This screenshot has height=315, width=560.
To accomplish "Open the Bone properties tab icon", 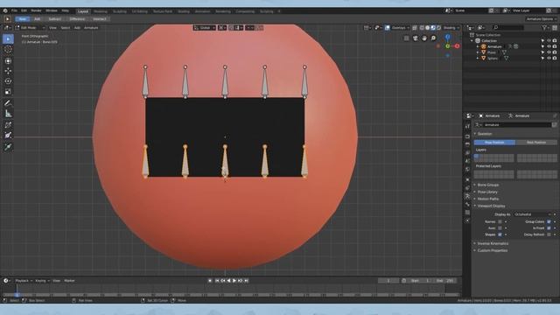I will pyautogui.click(x=467, y=204).
